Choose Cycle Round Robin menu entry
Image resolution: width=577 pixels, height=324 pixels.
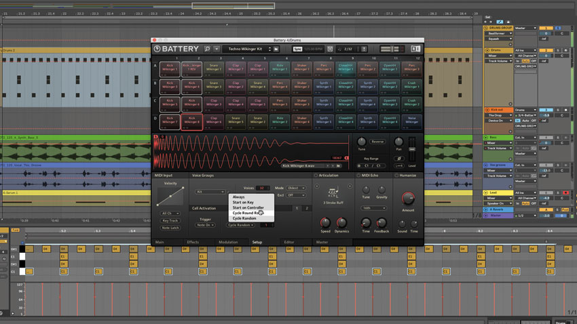[251, 213]
